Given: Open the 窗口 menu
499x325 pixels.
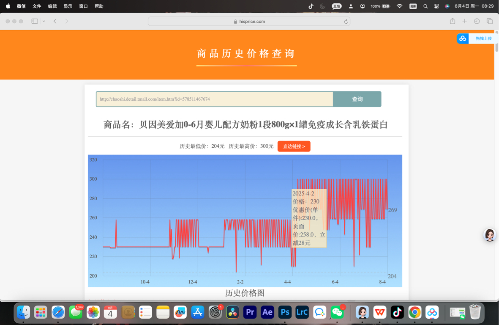Looking at the screenshot, I should (x=83, y=6).
